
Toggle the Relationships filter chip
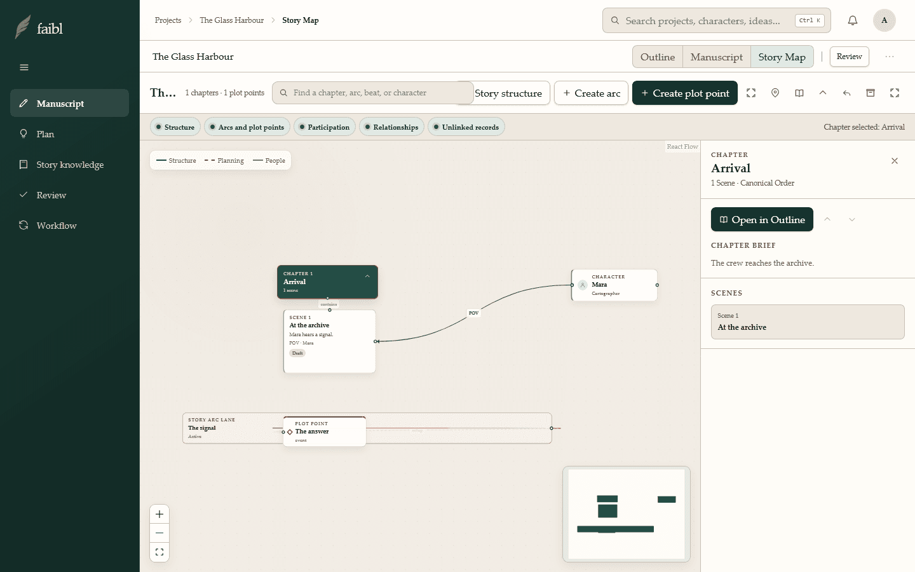tap(391, 127)
